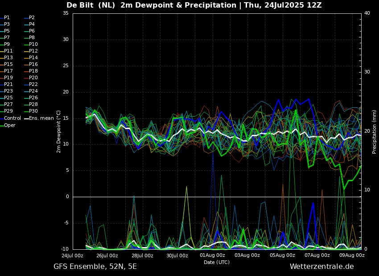Click the 2m Dewpoint (°C) axis label
Screen dimensions: 379x276
coord(59,131)
